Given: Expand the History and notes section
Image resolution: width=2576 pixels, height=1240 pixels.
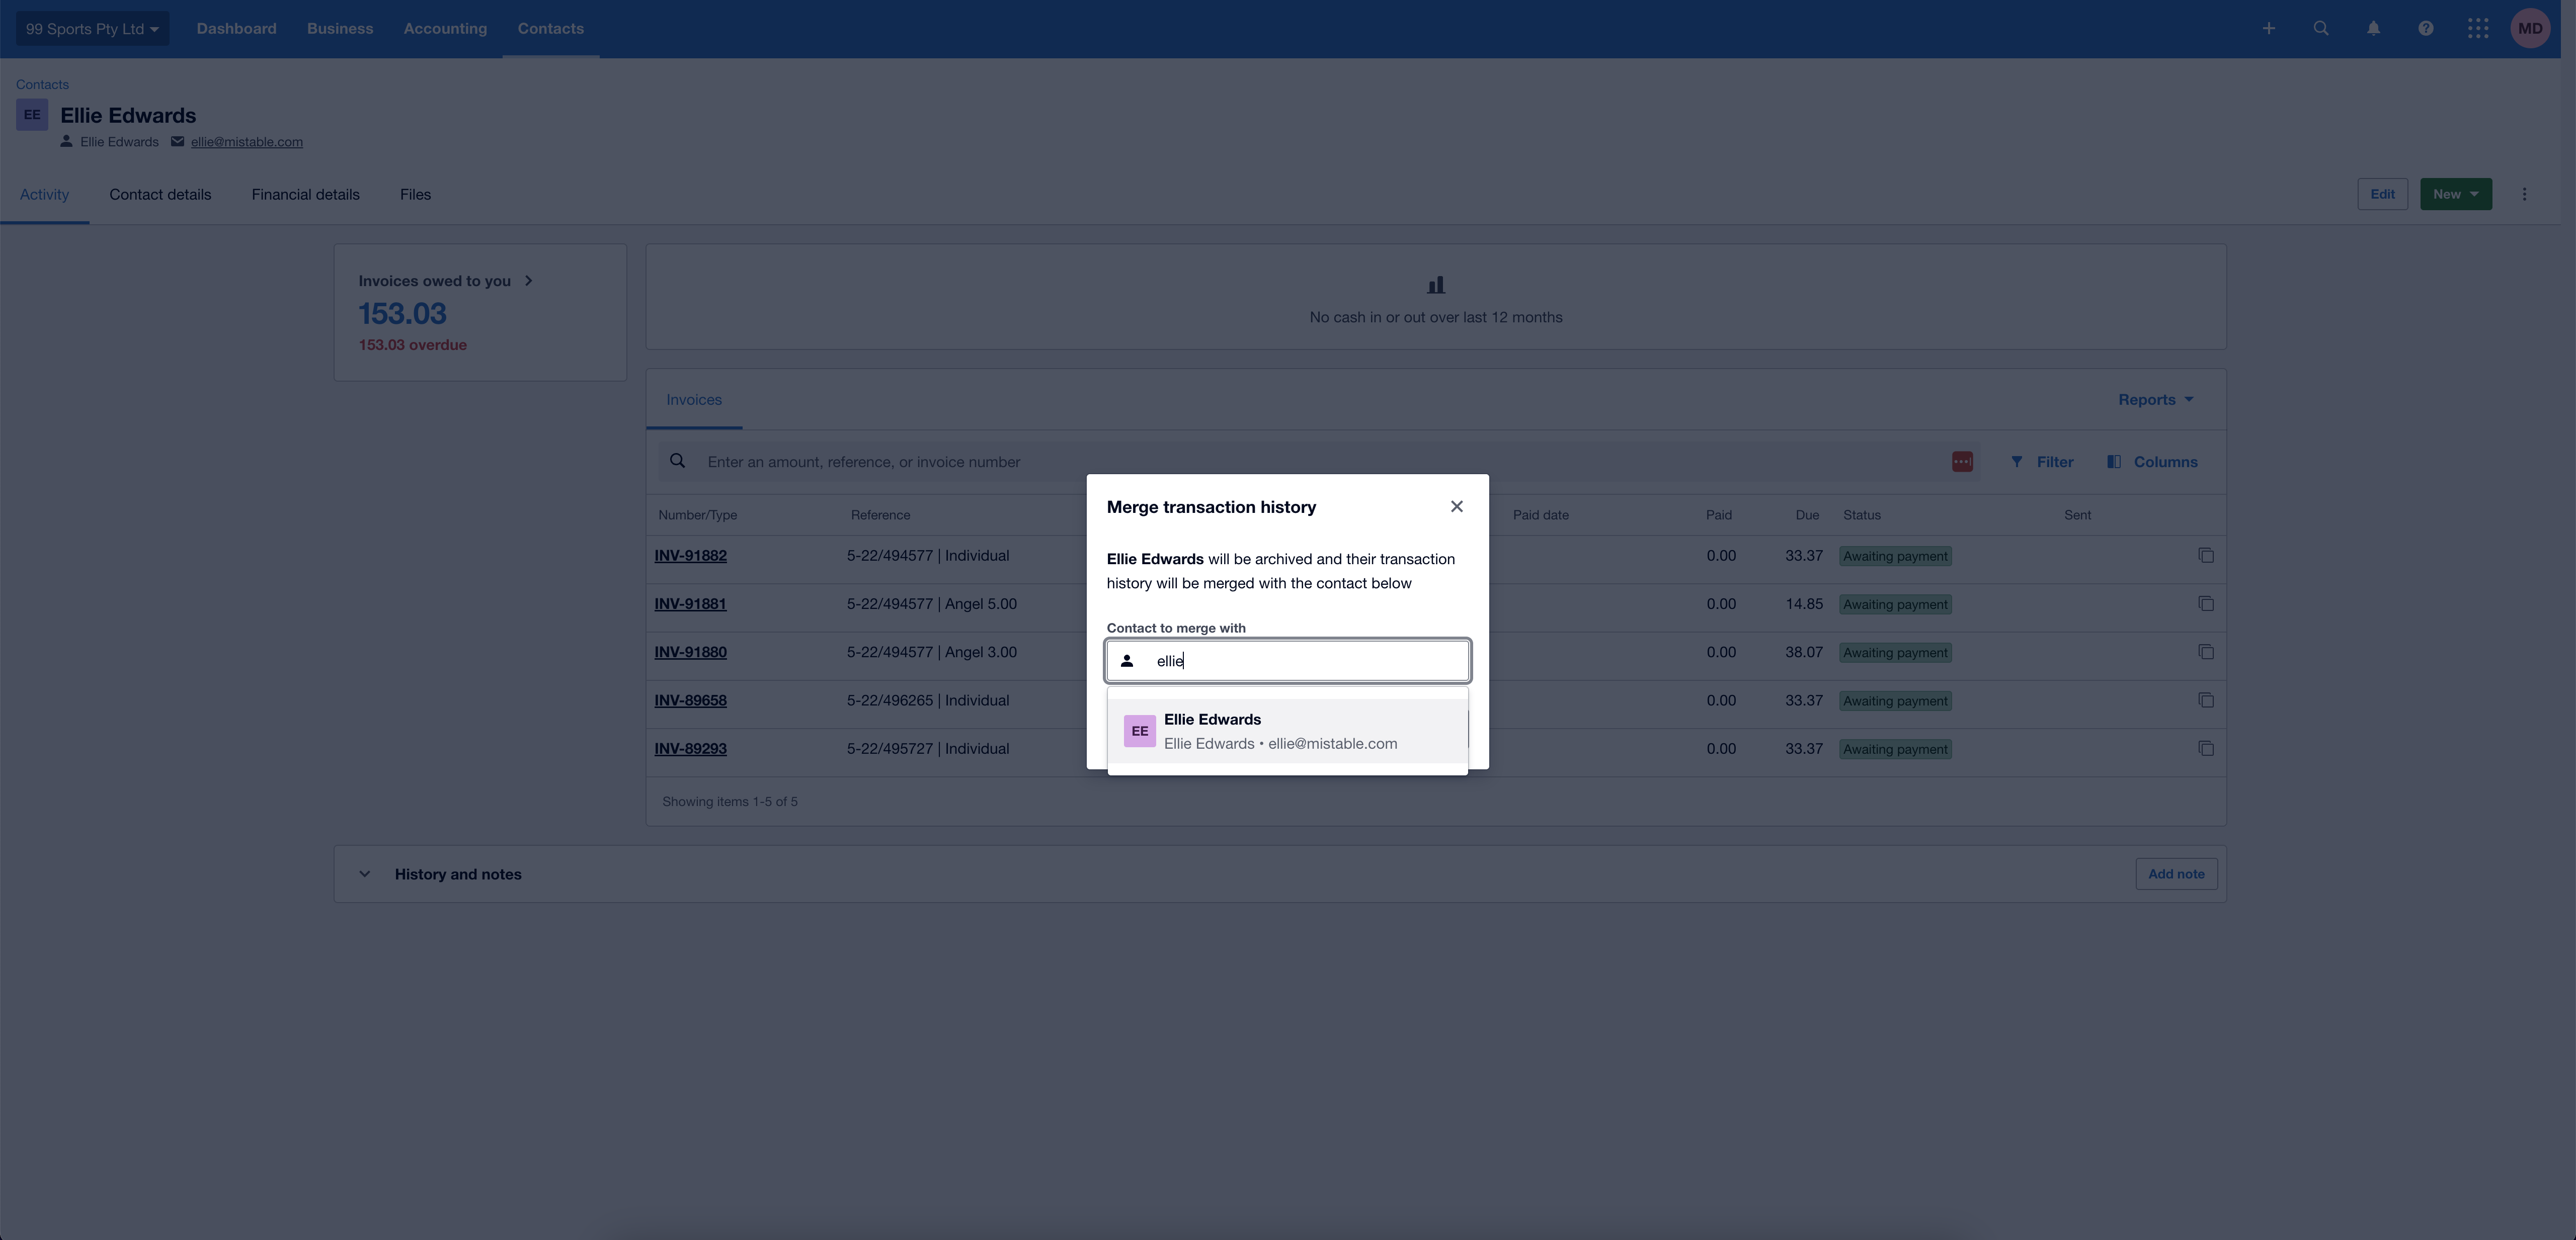Looking at the screenshot, I should click(365, 874).
